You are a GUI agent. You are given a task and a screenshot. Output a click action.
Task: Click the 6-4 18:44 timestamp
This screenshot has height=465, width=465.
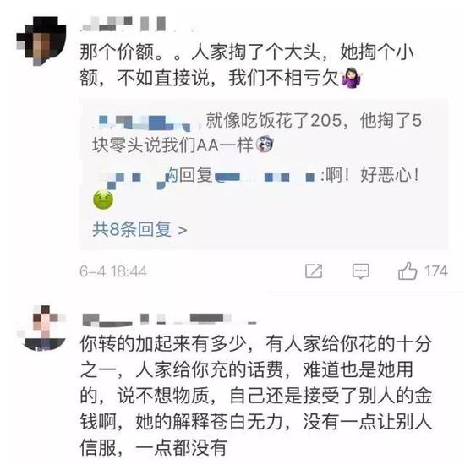113,271
